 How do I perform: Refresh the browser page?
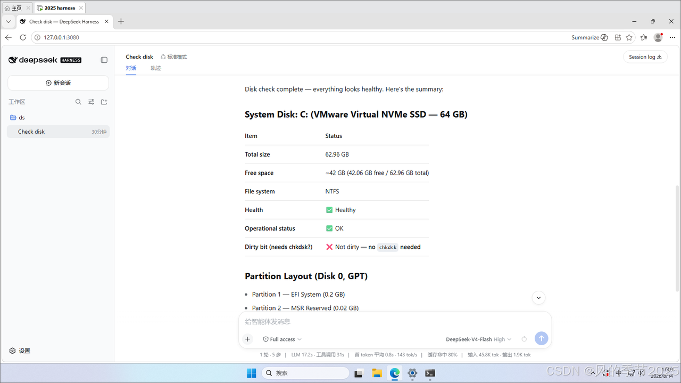coord(23,37)
